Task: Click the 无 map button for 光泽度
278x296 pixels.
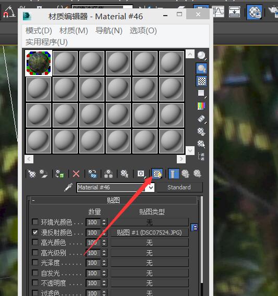Action: click(x=150, y=263)
